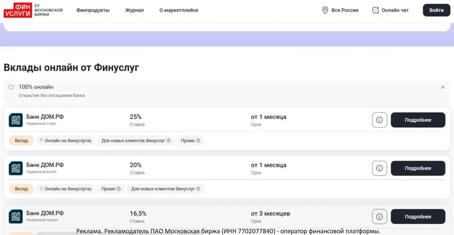Open info icon for 20% deposit
The height and width of the screenshot is (235, 454).
click(380, 168)
